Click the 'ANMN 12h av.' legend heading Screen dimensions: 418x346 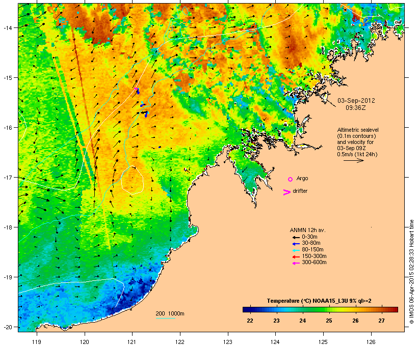[x=307, y=230]
